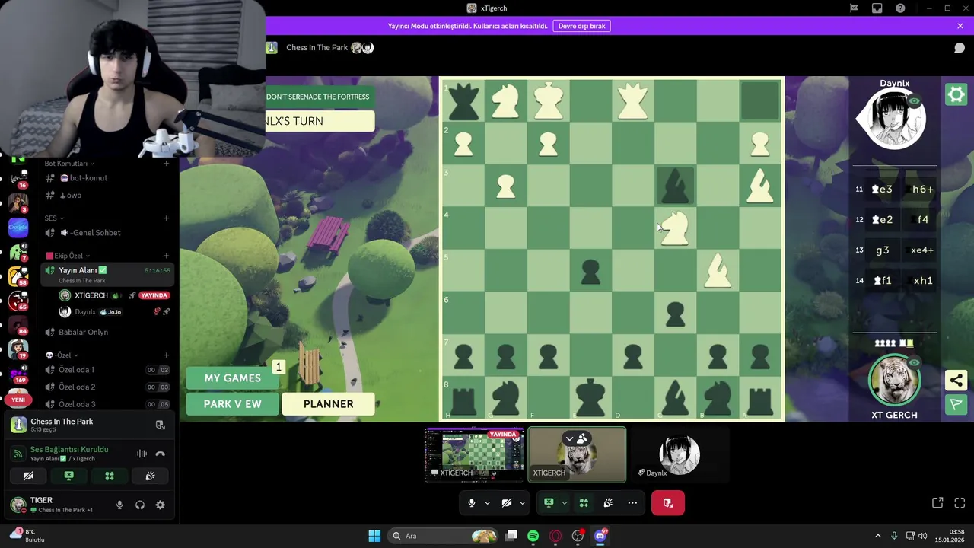Image resolution: width=974 pixels, height=548 pixels.
Task: Open screen share options arrow
Action: coord(564,503)
